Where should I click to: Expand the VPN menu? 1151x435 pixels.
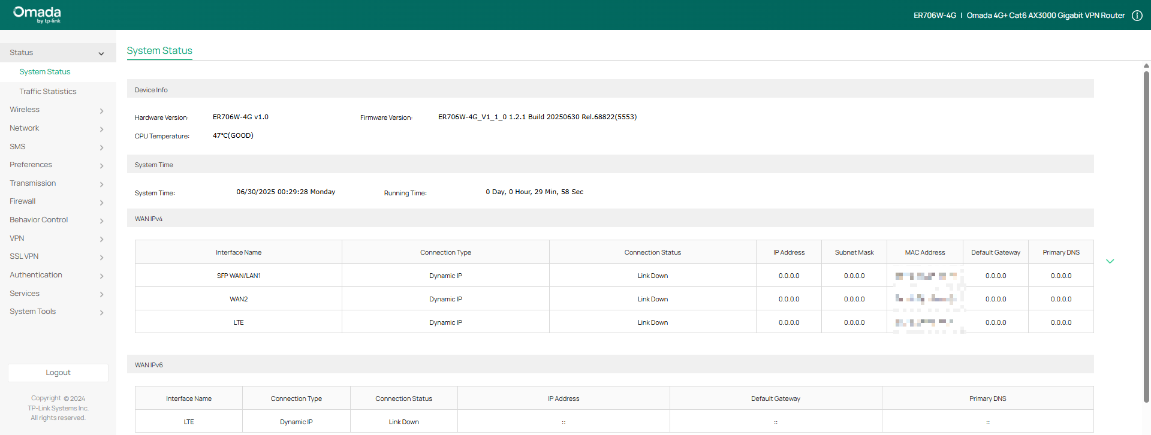tap(58, 238)
